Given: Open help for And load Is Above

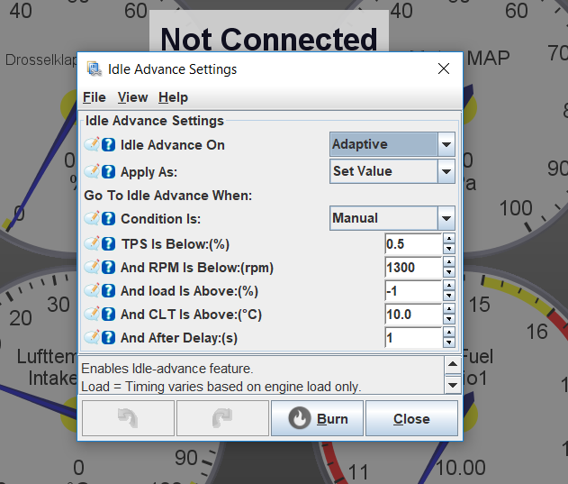Looking at the screenshot, I should point(108,290).
